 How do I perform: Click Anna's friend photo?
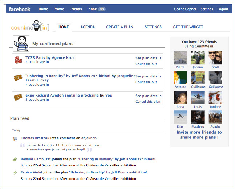180,97
